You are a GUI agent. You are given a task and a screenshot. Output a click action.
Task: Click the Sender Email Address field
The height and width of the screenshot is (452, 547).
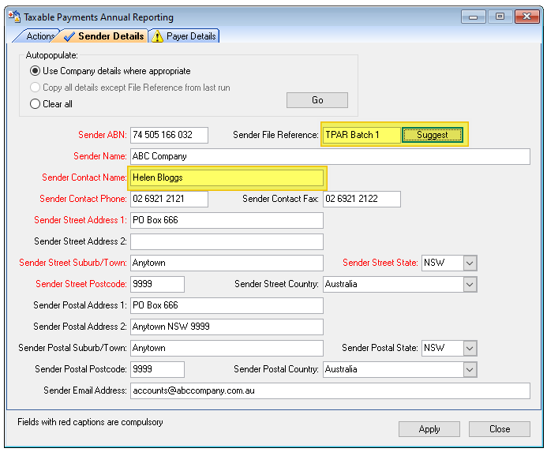(x=329, y=390)
